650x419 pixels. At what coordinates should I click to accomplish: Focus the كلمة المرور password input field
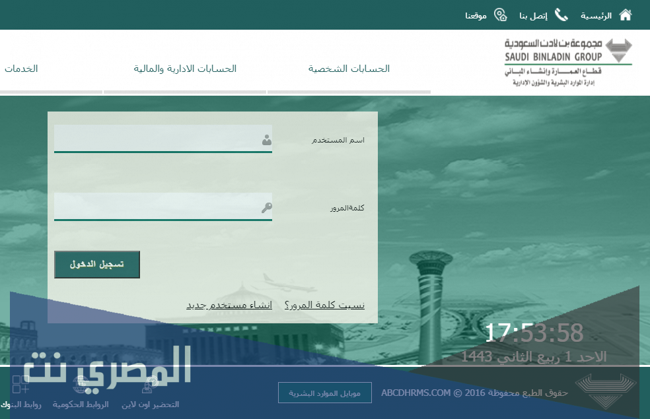tap(157, 207)
